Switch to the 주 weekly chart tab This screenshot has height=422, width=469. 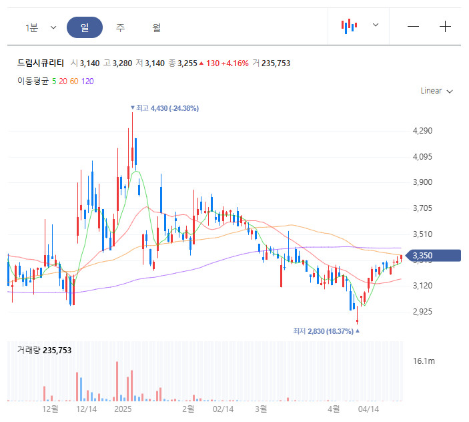pos(120,27)
